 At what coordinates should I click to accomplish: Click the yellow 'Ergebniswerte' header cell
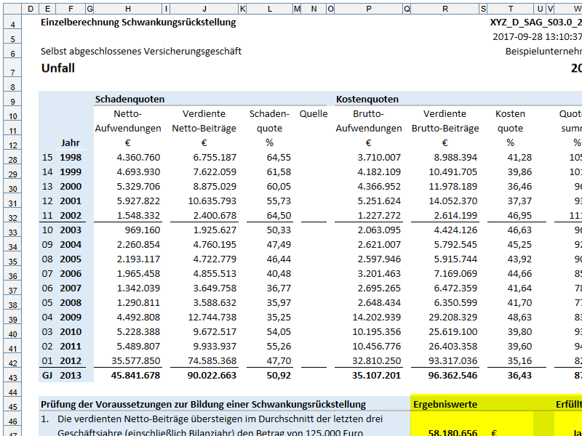[445, 404]
